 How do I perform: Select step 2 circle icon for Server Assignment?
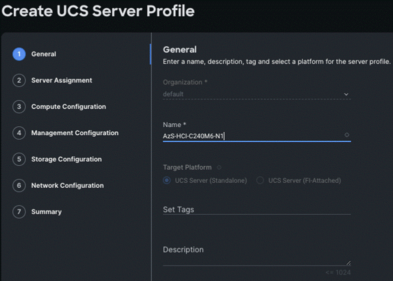point(19,80)
